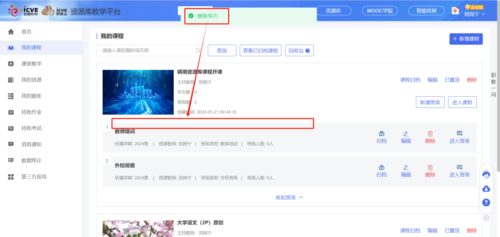Open 课堂教学 in the sidebar

tap(31, 64)
